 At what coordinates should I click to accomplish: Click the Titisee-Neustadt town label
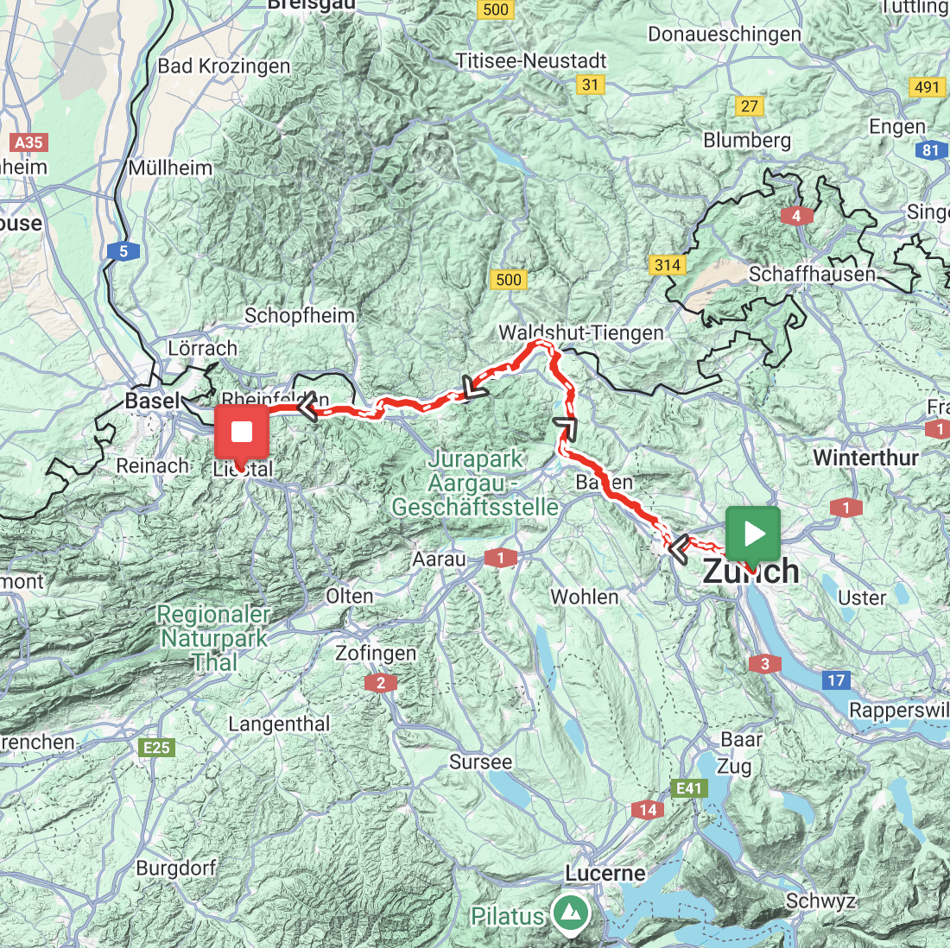click(x=531, y=60)
